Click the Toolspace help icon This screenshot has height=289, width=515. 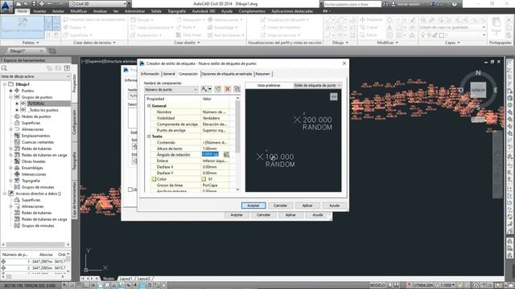(x=67, y=68)
